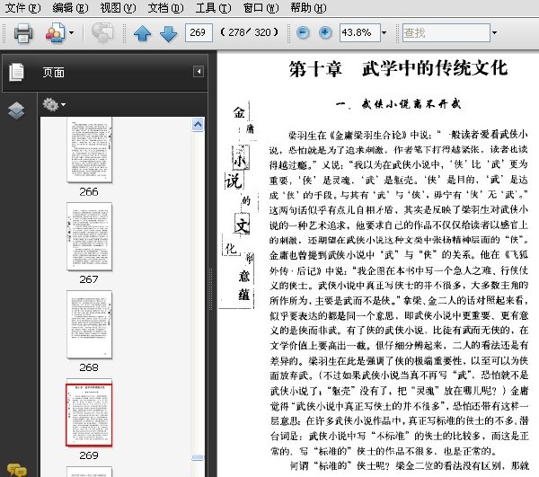This screenshot has height=477, width=539.
Task: Click the thumbnail scrollbar up arrow
Action: [x=198, y=124]
